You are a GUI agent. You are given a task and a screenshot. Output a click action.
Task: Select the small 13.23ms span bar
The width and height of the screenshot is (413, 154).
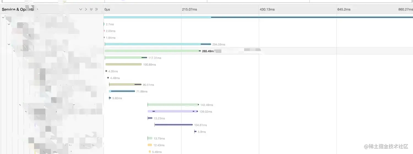click(150, 118)
